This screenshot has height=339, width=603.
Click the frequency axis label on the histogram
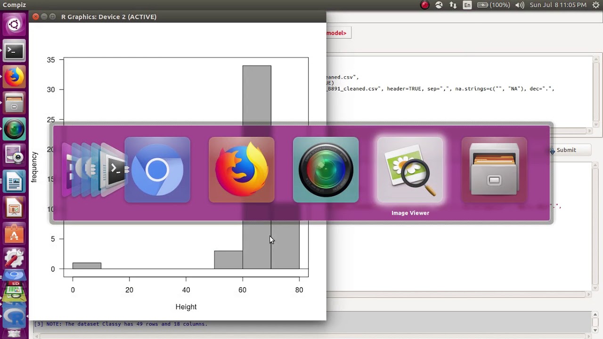click(34, 167)
